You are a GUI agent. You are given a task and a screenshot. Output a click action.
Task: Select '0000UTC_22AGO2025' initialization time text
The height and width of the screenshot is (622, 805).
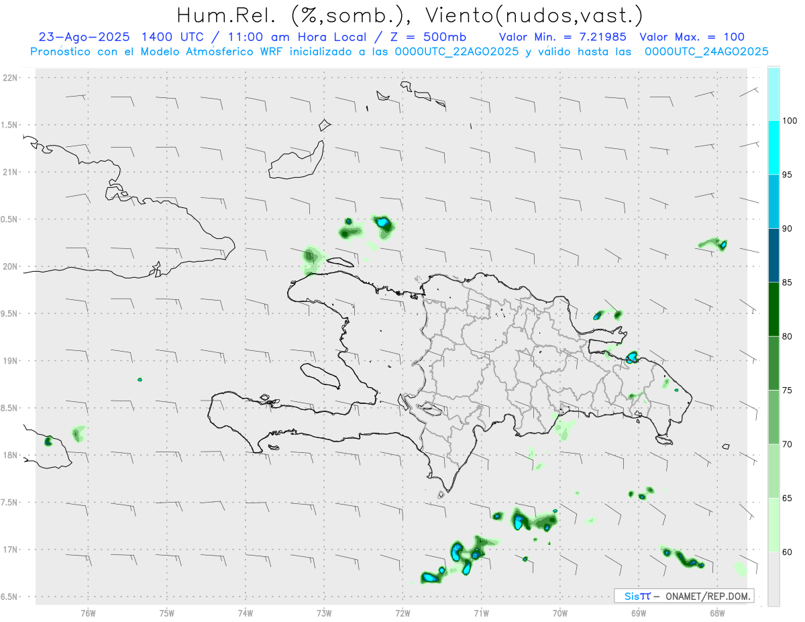[x=455, y=52]
